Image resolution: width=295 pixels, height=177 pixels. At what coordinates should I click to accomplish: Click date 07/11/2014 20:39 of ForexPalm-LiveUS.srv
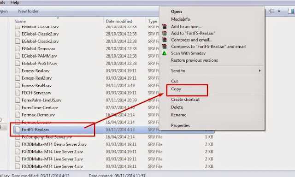pos(121,100)
